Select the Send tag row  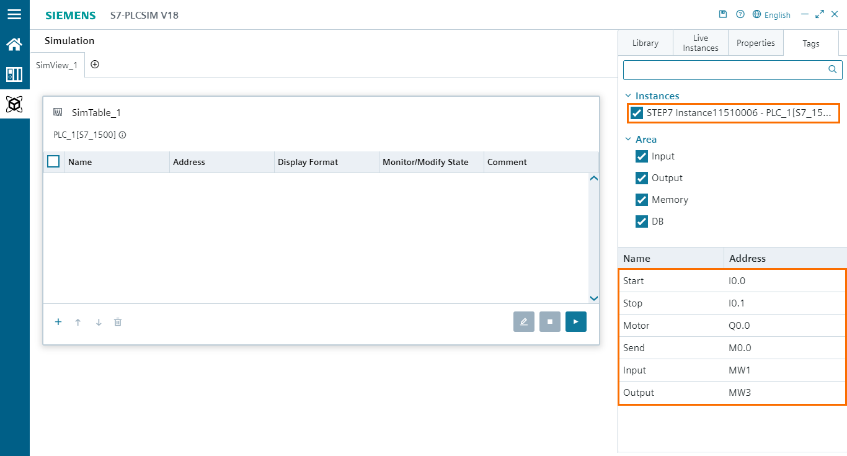point(732,348)
